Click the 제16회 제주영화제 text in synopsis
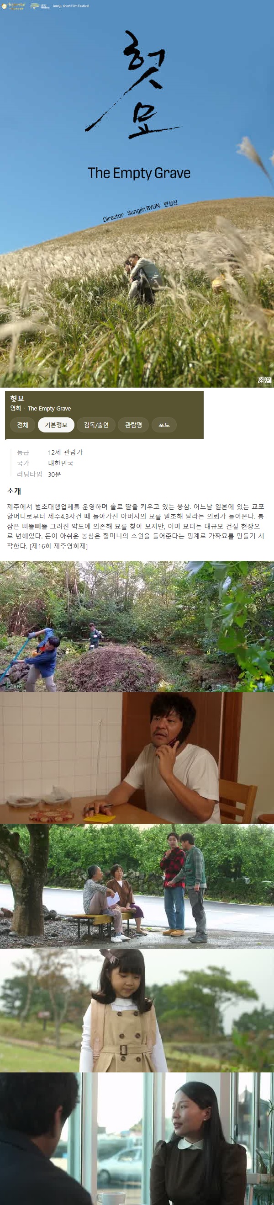Screen dimensions: 274x1205 point(59,546)
